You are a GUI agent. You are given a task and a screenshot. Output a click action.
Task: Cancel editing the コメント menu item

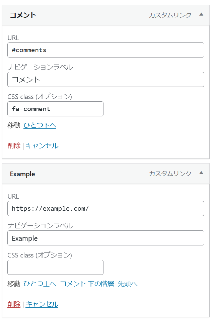pyautogui.click(x=42, y=146)
